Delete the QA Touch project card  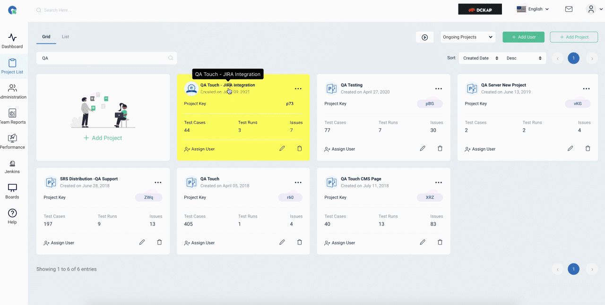click(299, 242)
